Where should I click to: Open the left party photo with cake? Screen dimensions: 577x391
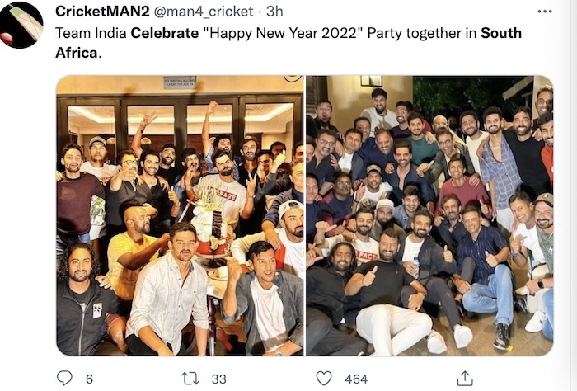coord(180,214)
